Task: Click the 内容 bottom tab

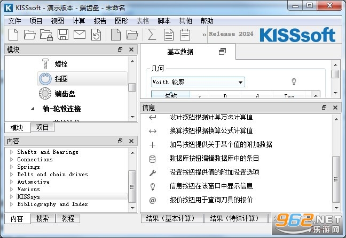Action: [17, 219]
